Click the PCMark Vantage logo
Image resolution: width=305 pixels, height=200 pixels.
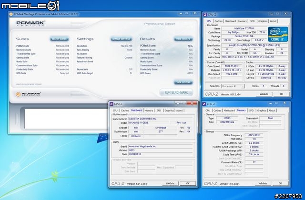(x=30, y=23)
